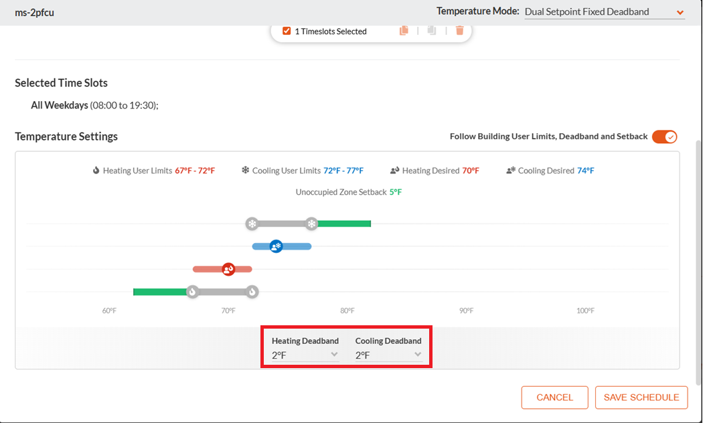The height and width of the screenshot is (423, 703).
Task: Toggle Follow Building User Limits switch off
Action: (x=664, y=137)
